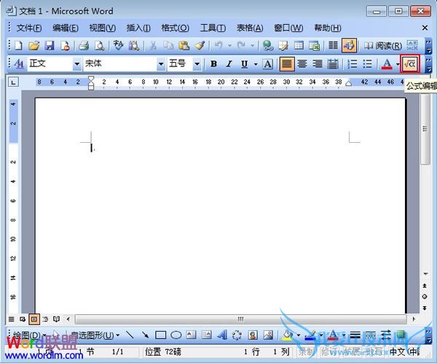Toggle the character border A button
The height and width of the screenshot is (363, 437).
click(268, 64)
